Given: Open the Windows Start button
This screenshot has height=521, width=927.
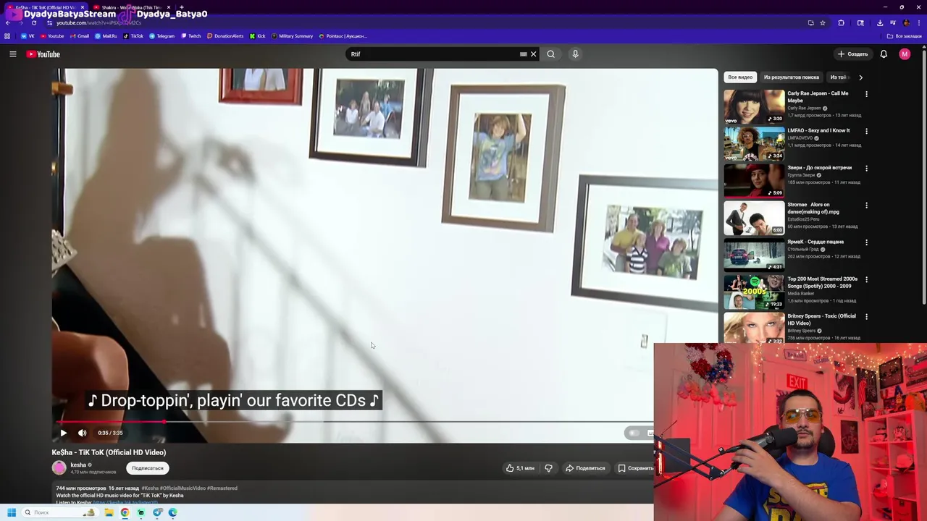Looking at the screenshot, I should 11,512.
